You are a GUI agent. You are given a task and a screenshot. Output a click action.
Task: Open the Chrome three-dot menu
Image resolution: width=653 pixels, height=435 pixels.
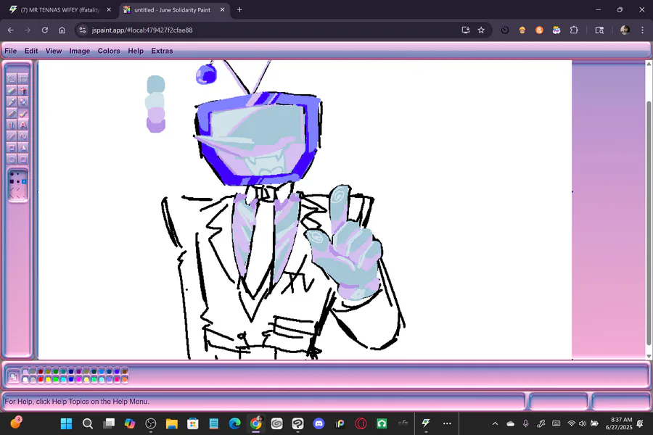(643, 30)
